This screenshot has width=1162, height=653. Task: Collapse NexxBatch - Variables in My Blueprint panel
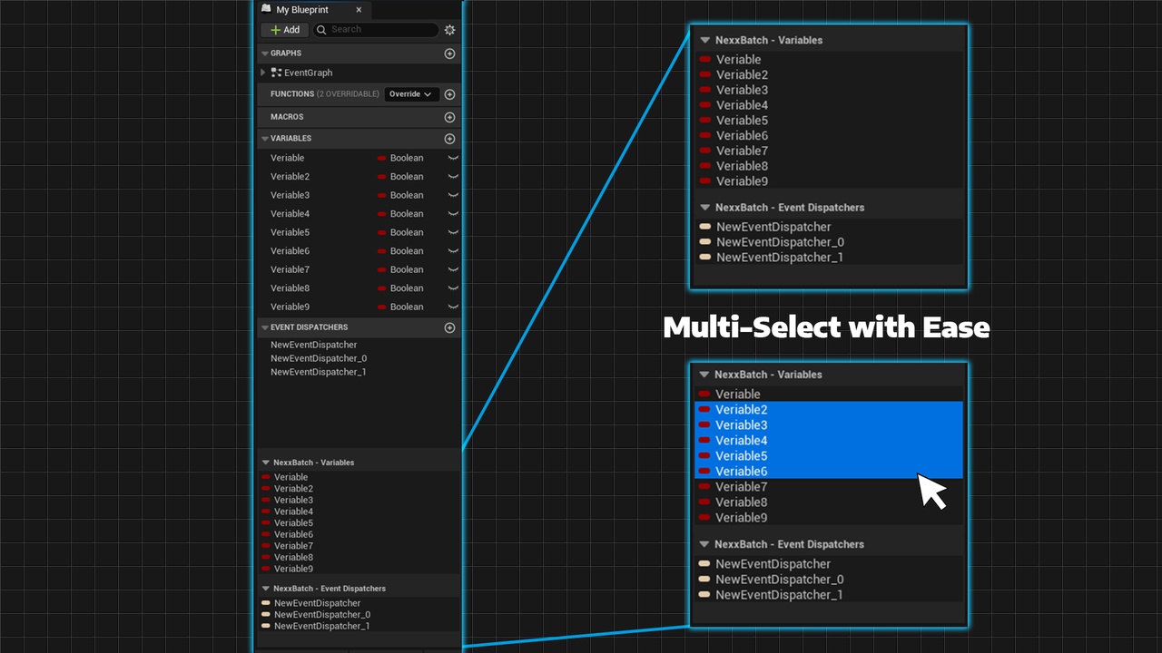[265, 463]
